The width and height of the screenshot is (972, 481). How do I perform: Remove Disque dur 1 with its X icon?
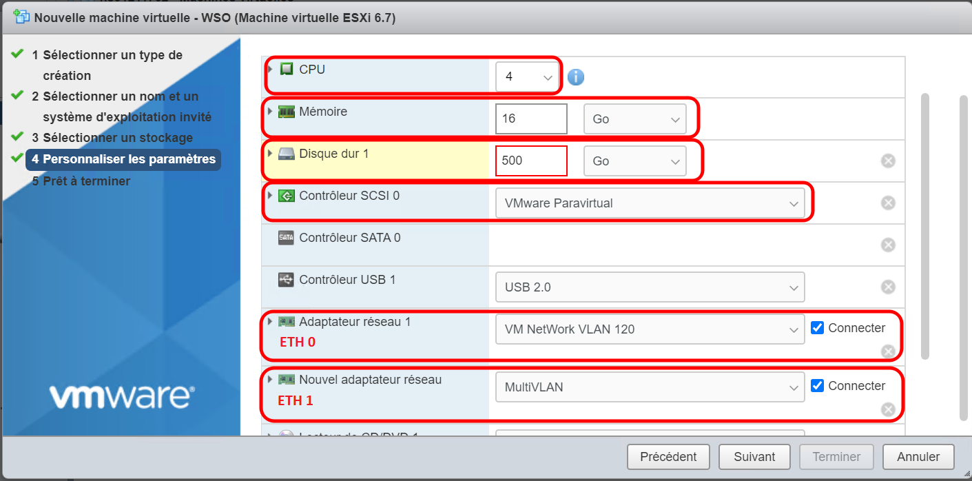point(888,161)
